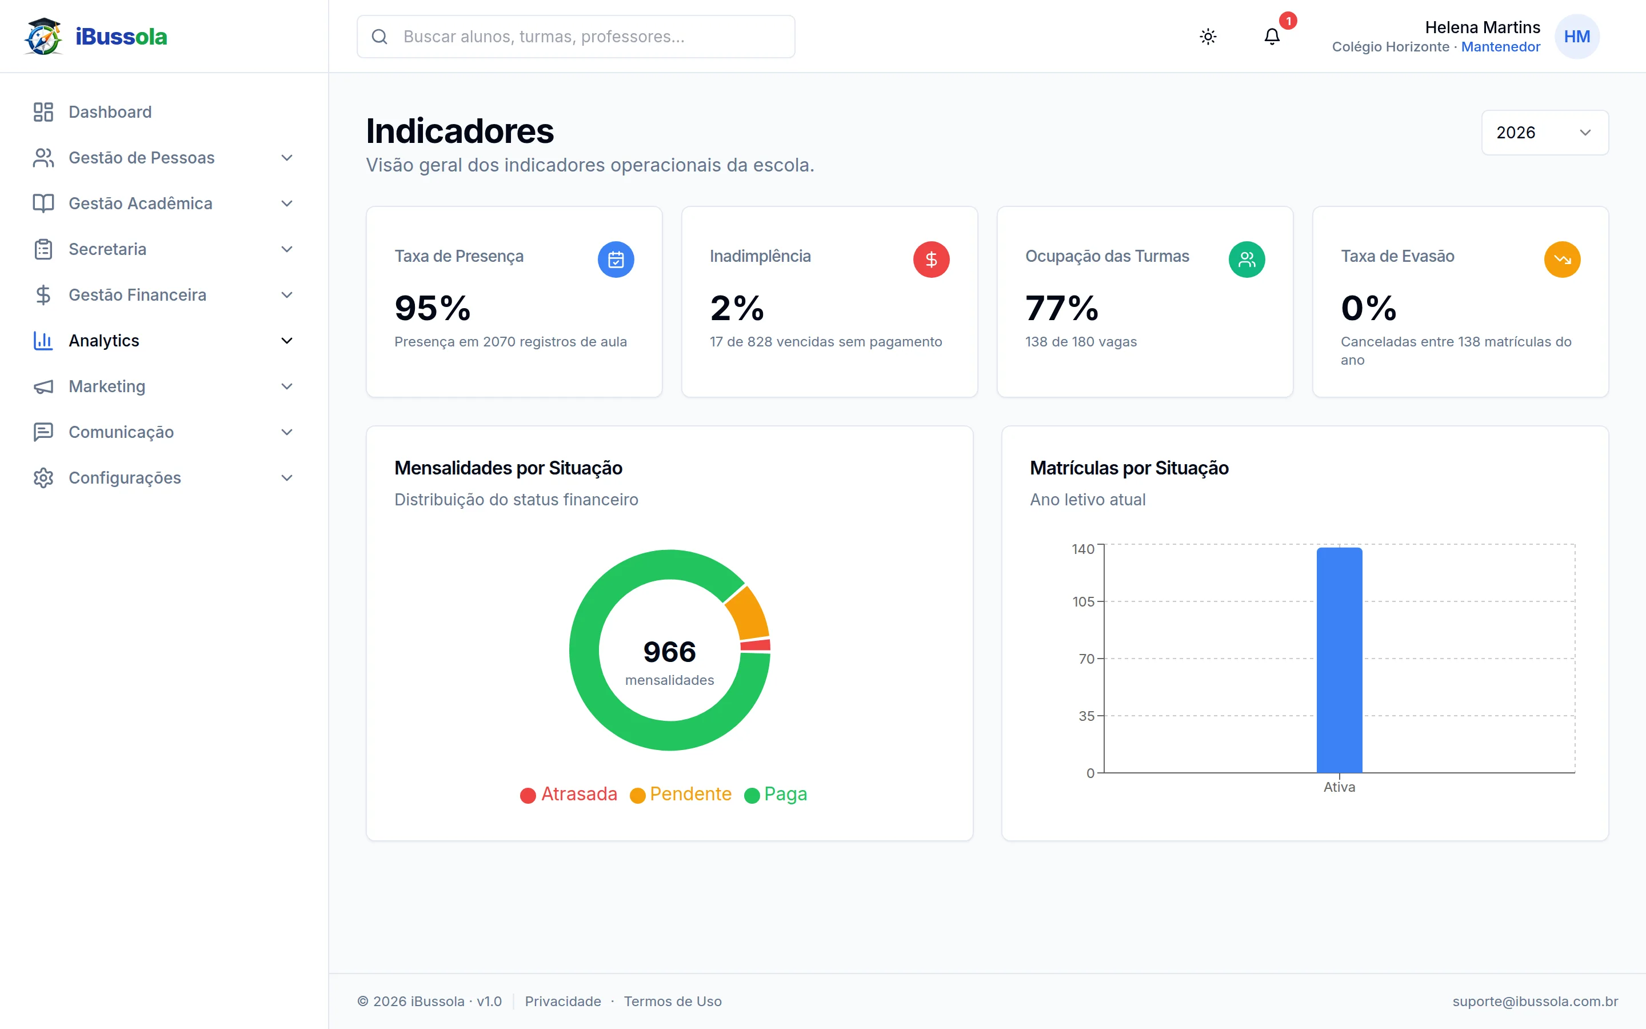Expand Gestão Financeira chevron

coord(287,294)
